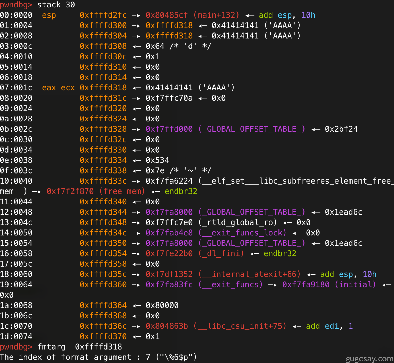Screen dimensions: 394x363
Task: Select 0xf7fab4e8 (__exit_funcs_lock)
Action: coord(216,233)
